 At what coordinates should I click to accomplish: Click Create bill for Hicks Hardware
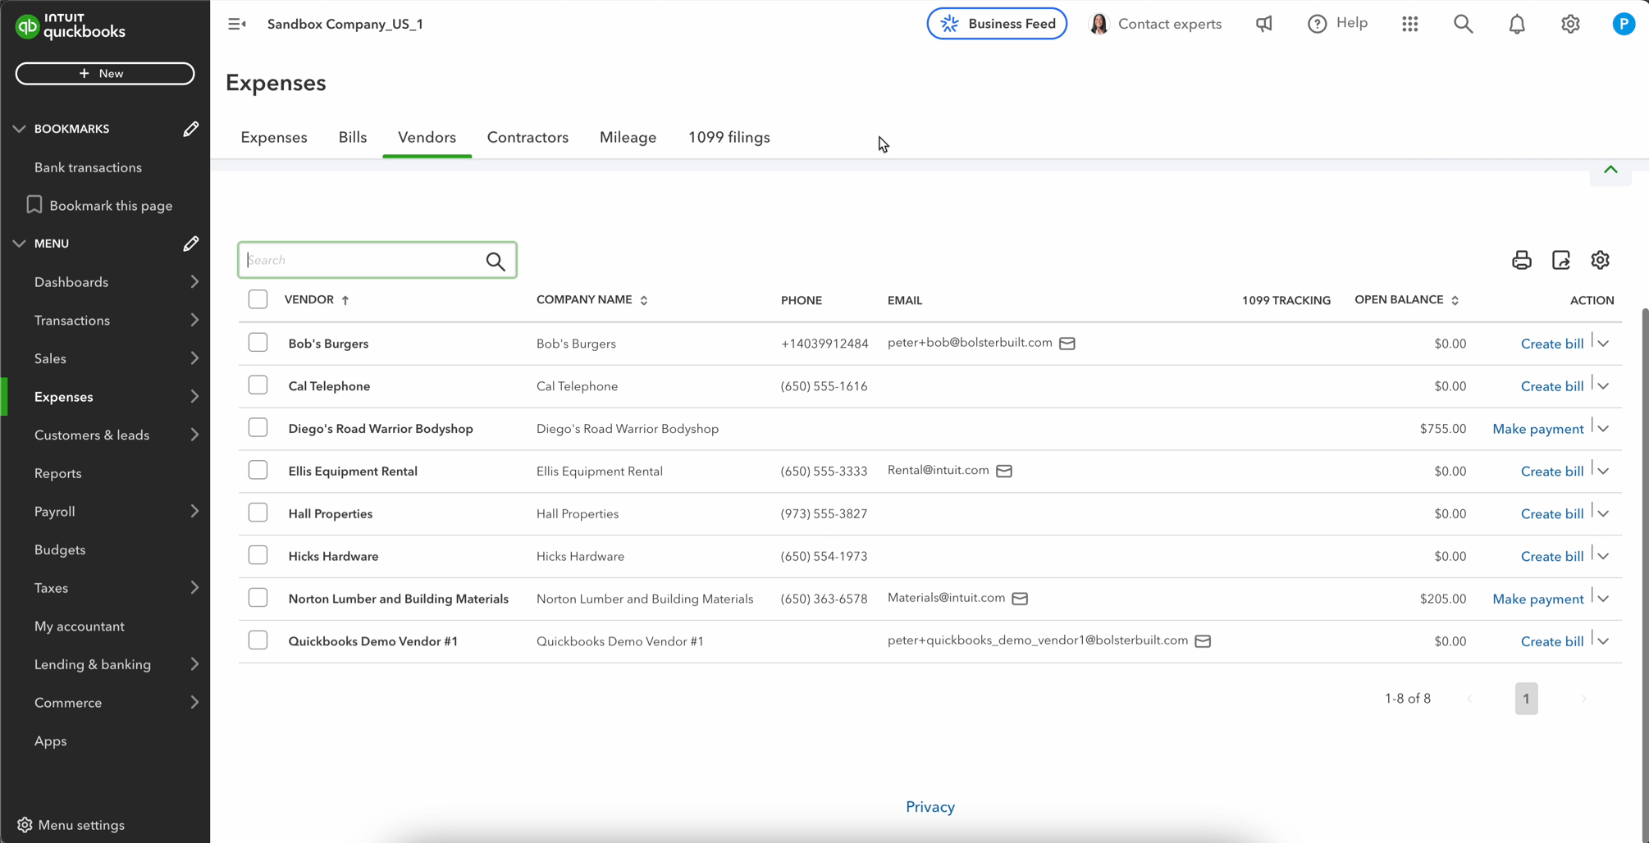coord(1551,557)
